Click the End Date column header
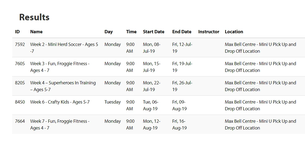The height and width of the screenshot is (143, 305). (182, 32)
